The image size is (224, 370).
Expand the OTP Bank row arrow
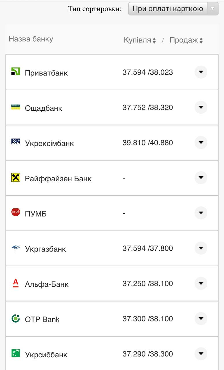pos(201,319)
